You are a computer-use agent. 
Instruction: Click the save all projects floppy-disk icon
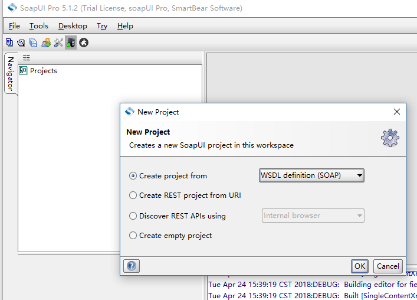tap(33, 43)
